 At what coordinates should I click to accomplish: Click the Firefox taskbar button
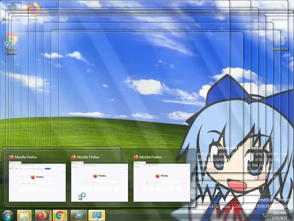pyautogui.click(x=42, y=215)
